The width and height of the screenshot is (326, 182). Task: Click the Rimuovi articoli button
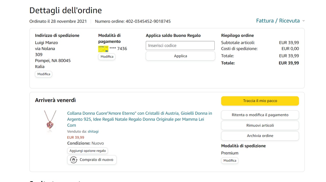tap(260, 125)
